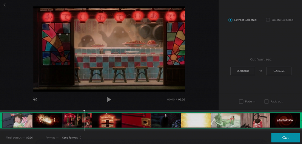Select the Delete Selected option
Screen dimensions: 302x144
point(280,20)
